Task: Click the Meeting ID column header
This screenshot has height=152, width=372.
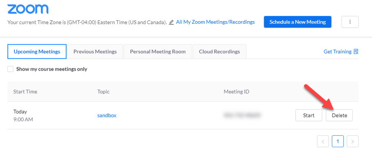Action: click(x=236, y=91)
